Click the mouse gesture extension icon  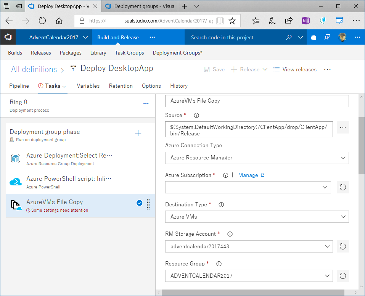click(322, 21)
